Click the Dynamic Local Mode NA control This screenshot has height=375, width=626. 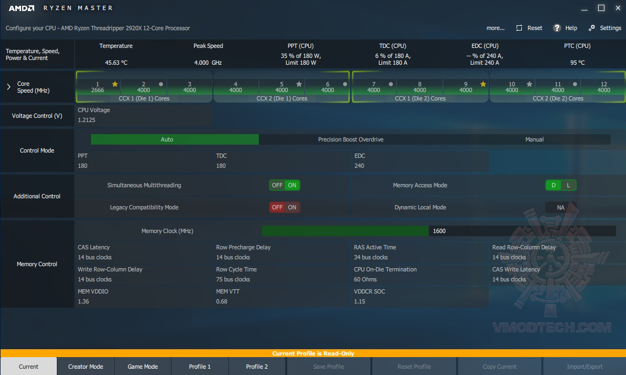561,207
